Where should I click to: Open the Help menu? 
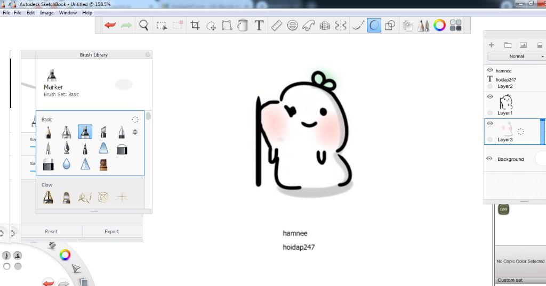pyautogui.click(x=87, y=13)
